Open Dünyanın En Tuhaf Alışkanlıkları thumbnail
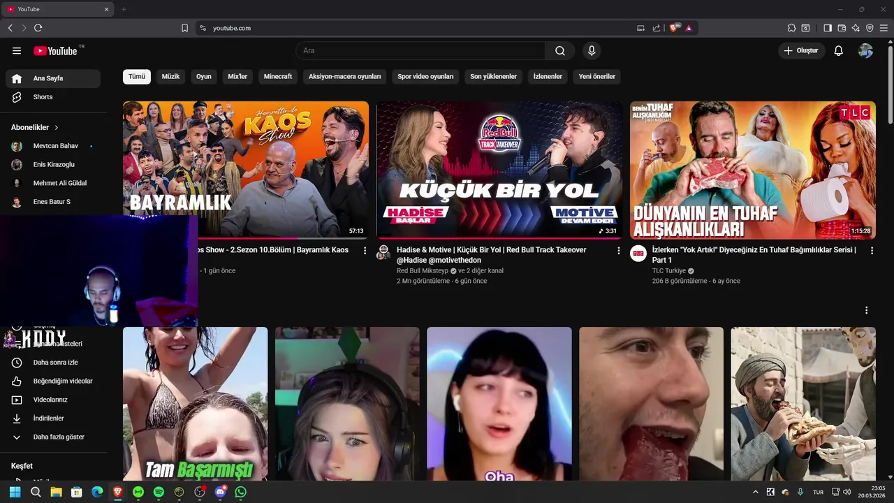Viewport: 894px width, 503px height. pyautogui.click(x=753, y=170)
